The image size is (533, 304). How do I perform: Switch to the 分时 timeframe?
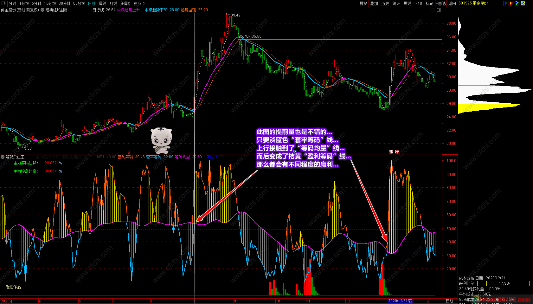click(x=13, y=3)
